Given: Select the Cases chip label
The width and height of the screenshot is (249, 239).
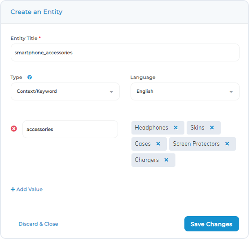Looking at the screenshot, I should tap(143, 143).
